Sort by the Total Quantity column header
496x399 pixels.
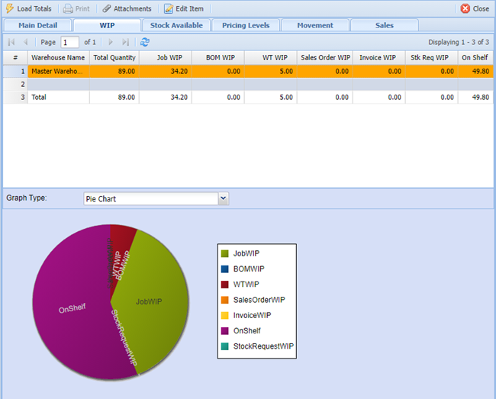coord(114,57)
